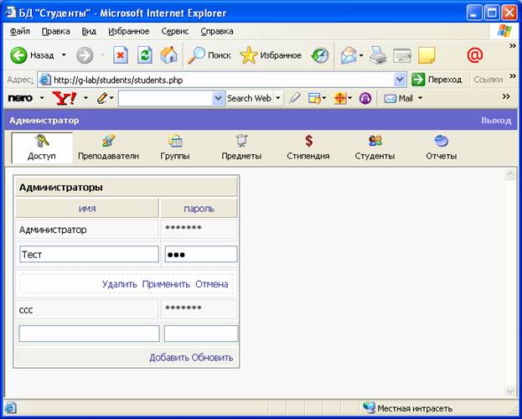Click the Обновить link
The height and width of the screenshot is (419, 522).
tap(212, 357)
